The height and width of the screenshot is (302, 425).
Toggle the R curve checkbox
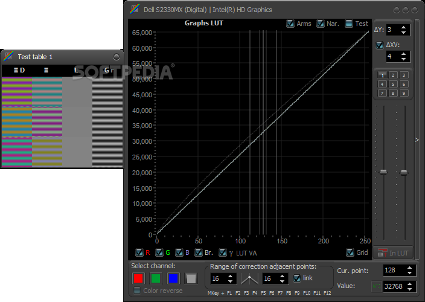click(x=139, y=252)
